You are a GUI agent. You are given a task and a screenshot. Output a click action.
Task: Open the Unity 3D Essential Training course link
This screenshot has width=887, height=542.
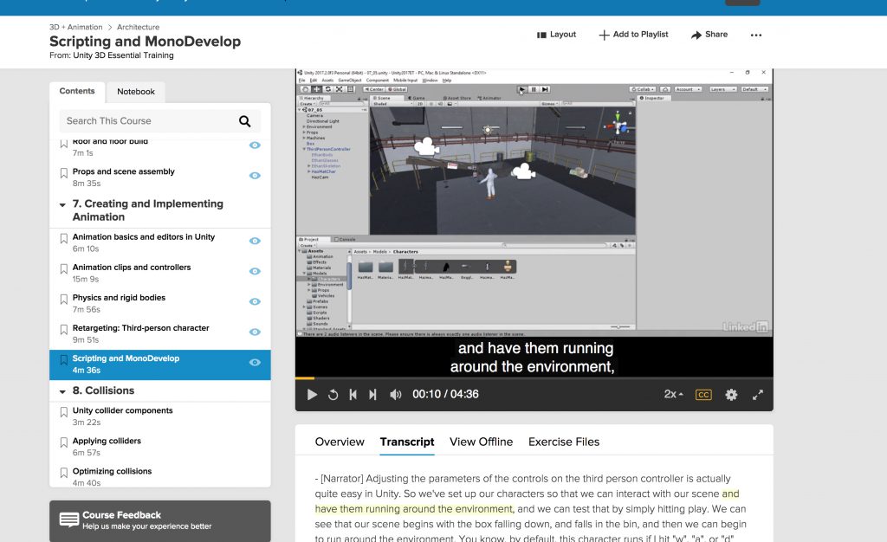123,55
